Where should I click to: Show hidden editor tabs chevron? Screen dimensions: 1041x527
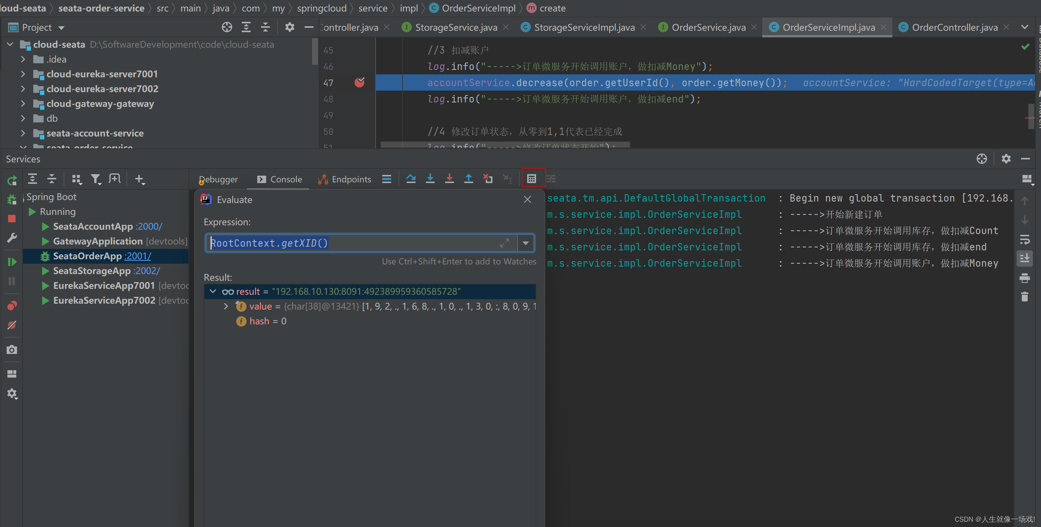point(1025,27)
